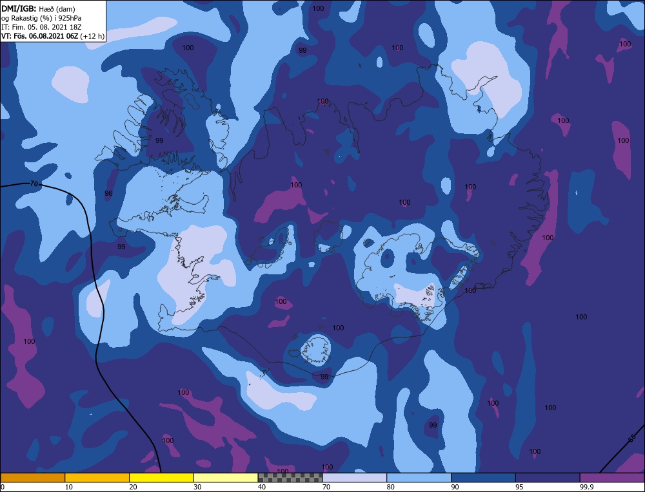Click the orange 10–20 legend swatch
Screen dimensions: 645x492
(x=97, y=477)
